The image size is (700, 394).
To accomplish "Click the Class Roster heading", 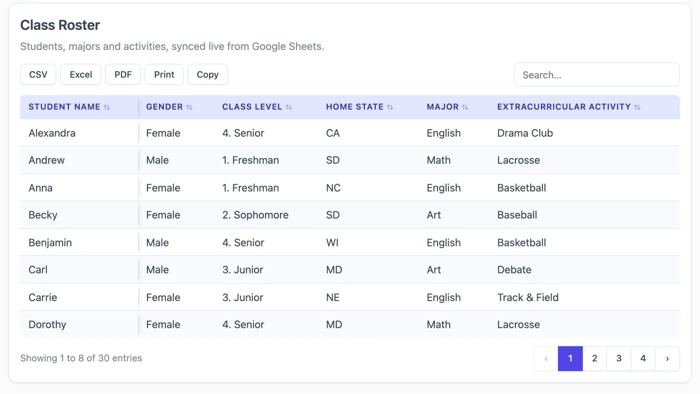I will (x=60, y=25).
